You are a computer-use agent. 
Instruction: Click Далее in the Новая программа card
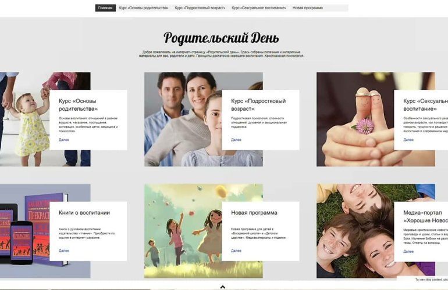pos(236,251)
